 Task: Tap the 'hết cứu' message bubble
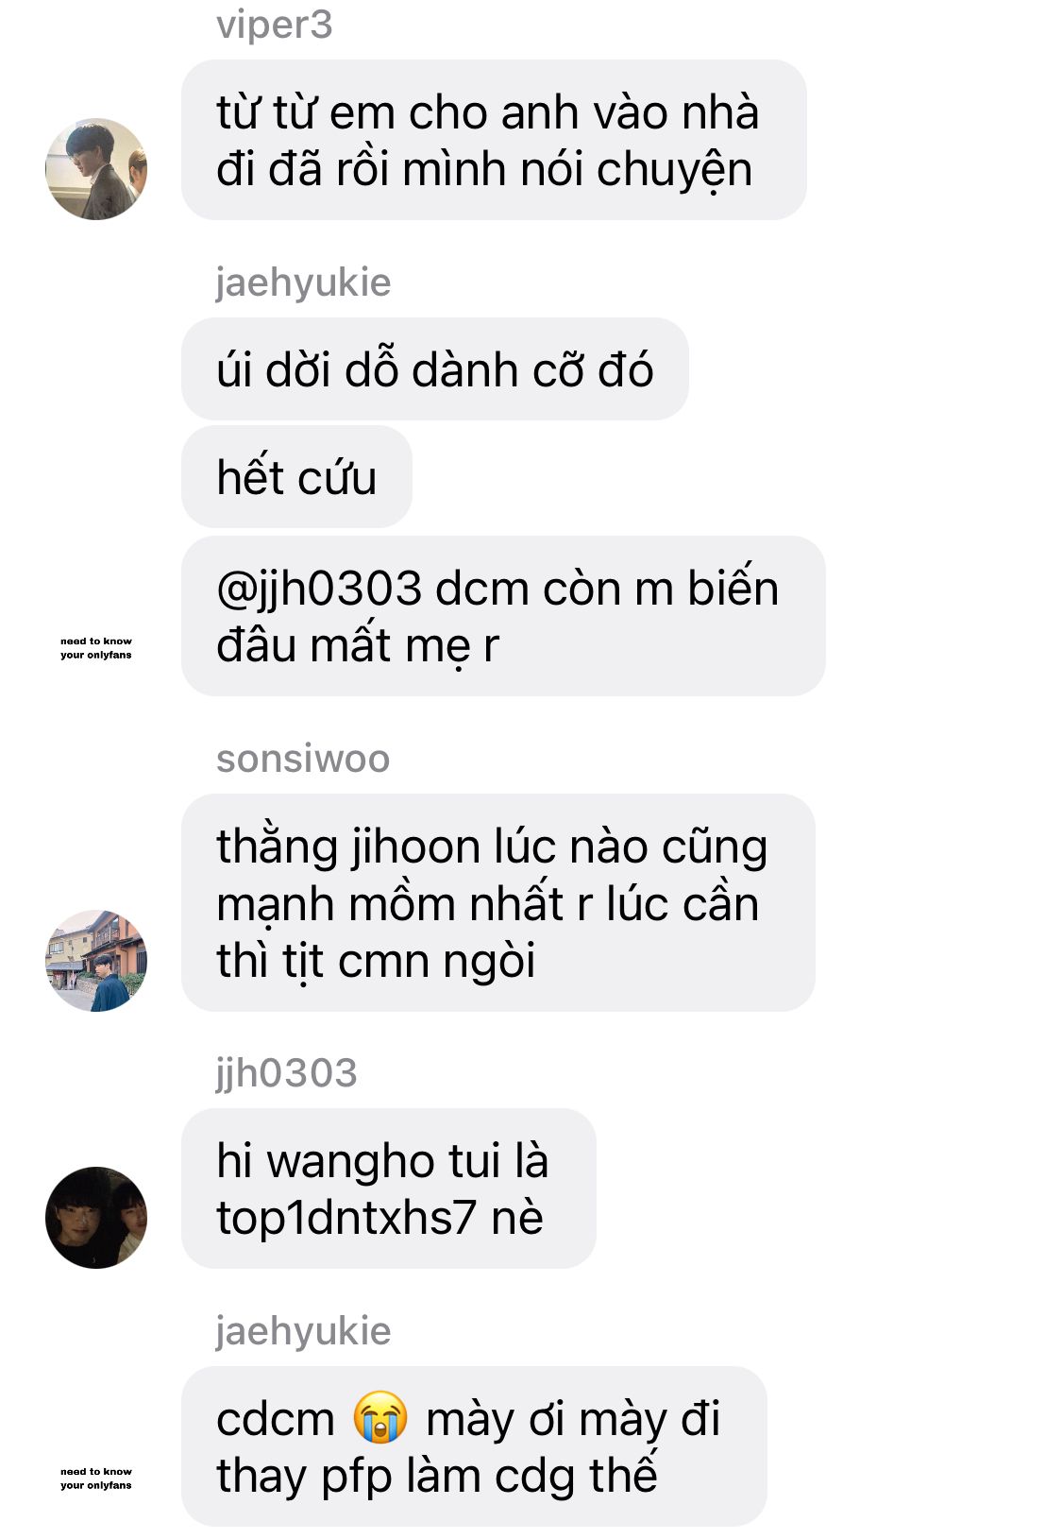296,476
